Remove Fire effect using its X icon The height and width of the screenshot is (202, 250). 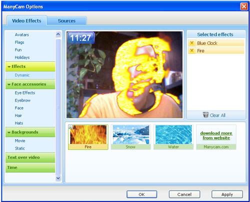coord(192,50)
